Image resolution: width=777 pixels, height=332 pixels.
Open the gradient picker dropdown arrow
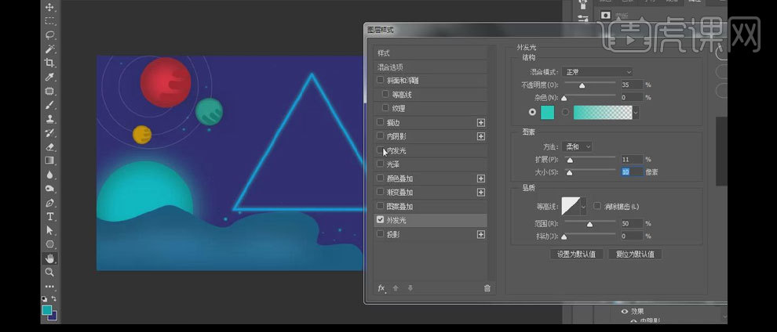(636, 113)
